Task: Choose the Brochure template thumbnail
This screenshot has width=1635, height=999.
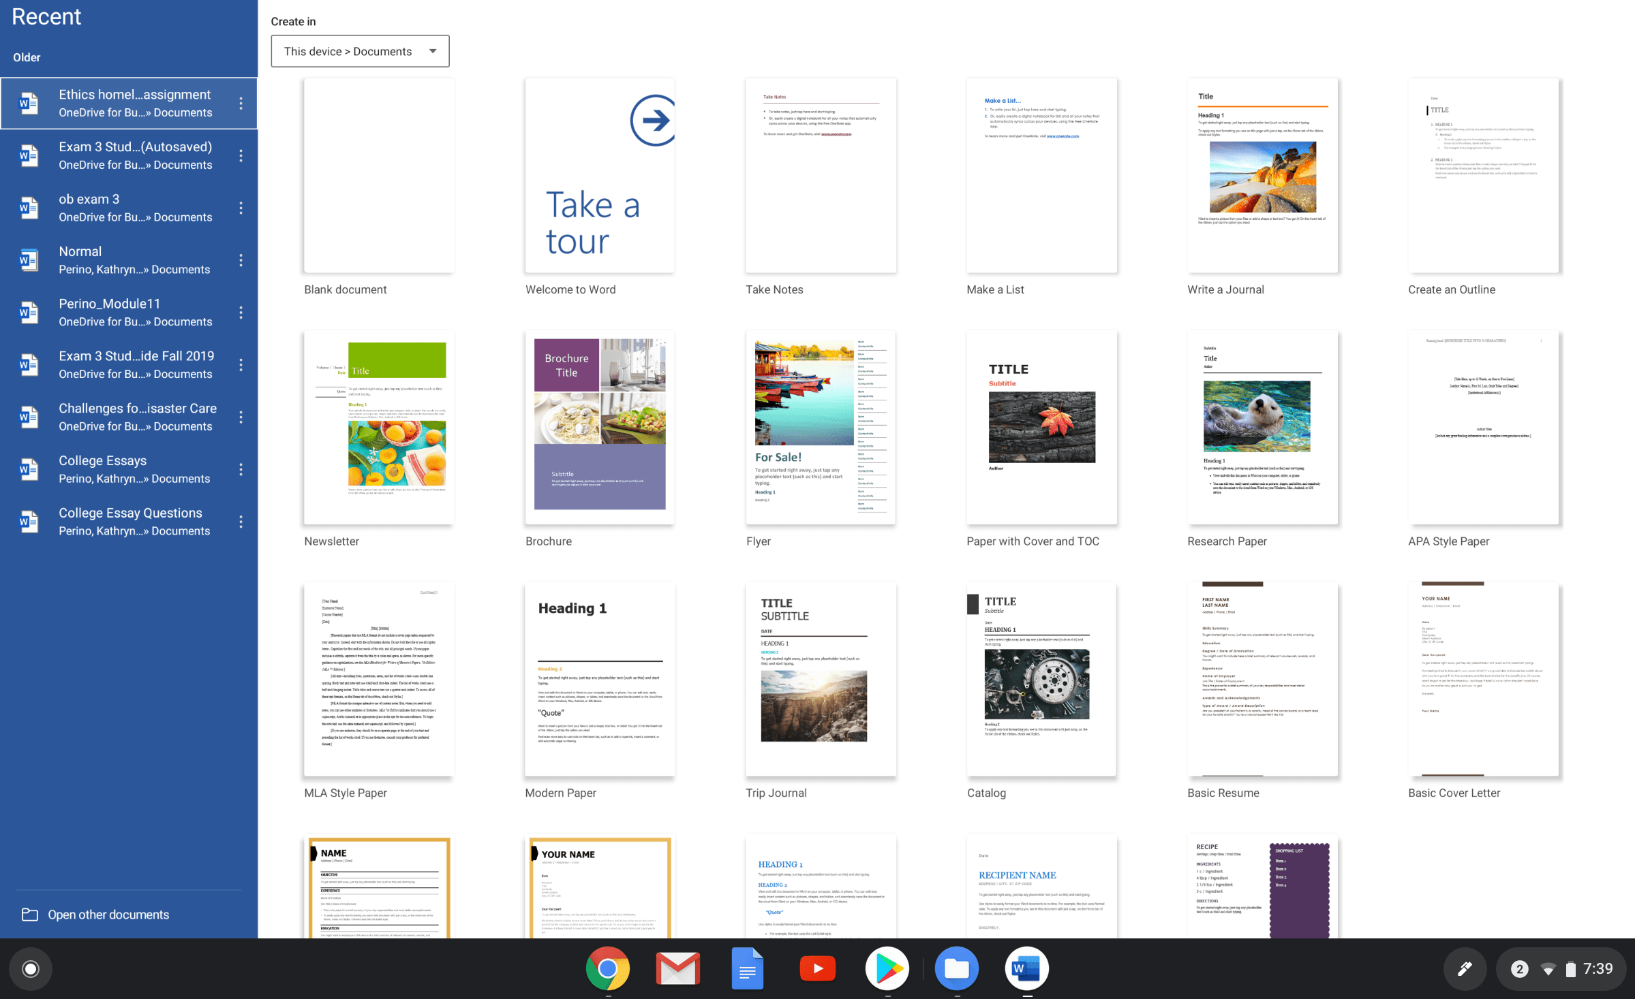Action: pos(600,427)
